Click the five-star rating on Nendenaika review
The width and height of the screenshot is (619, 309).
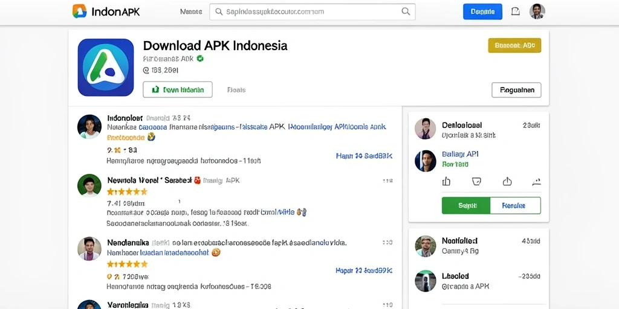pyautogui.click(x=127, y=264)
